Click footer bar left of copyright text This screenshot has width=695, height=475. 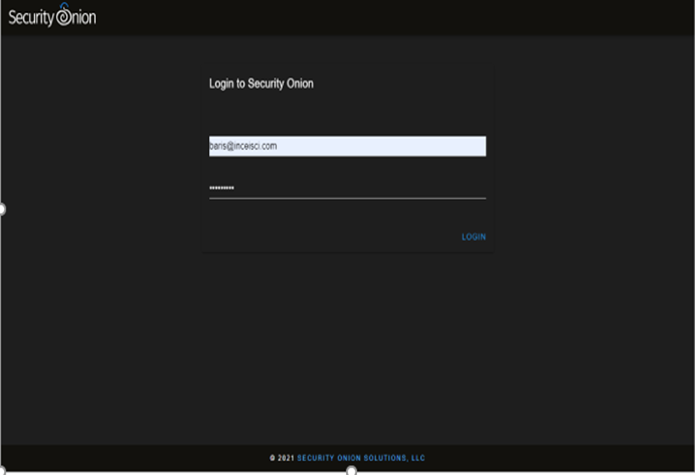point(120,458)
